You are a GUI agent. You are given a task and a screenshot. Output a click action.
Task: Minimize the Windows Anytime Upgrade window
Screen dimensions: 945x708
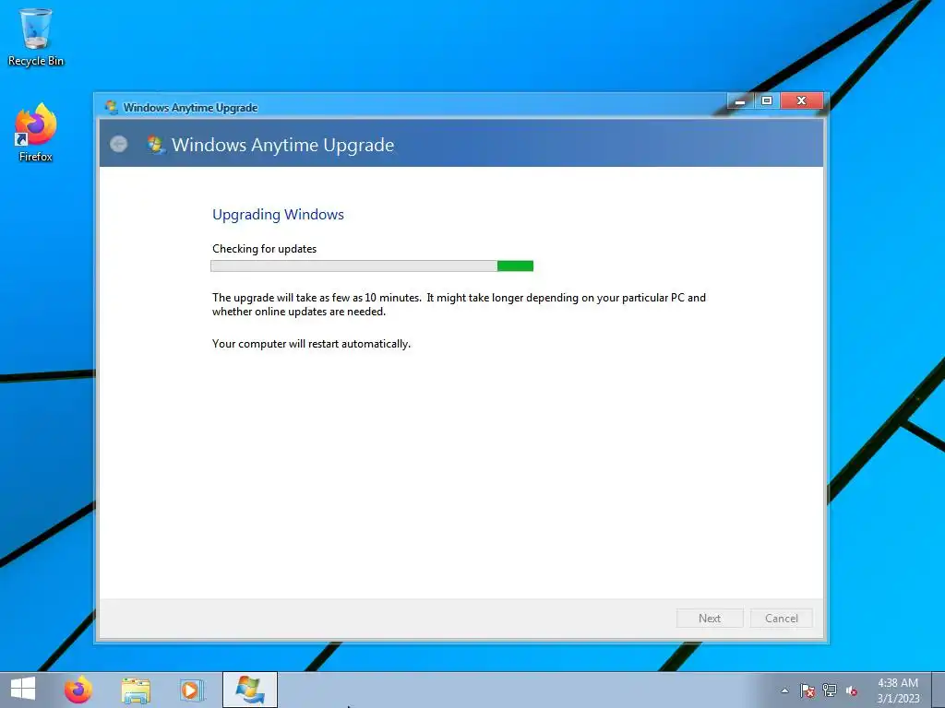740,100
